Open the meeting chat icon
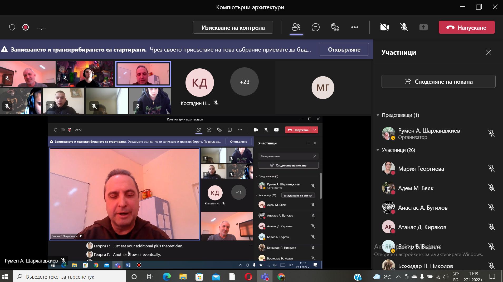The height and width of the screenshot is (282, 503). tap(315, 27)
